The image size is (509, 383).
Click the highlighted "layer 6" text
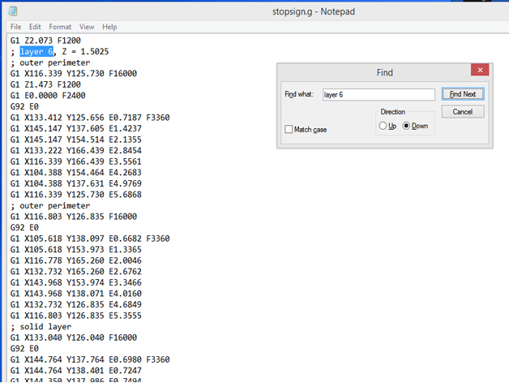tap(36, 52)
